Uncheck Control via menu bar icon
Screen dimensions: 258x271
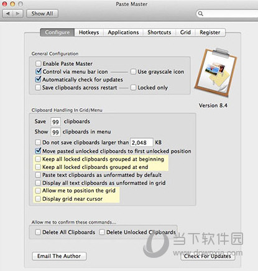pos(38,71)
